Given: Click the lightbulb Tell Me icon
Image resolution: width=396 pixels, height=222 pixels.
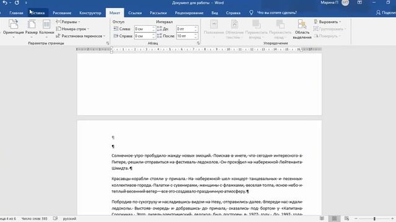Looking at the screenshot, I should (251, 12).
